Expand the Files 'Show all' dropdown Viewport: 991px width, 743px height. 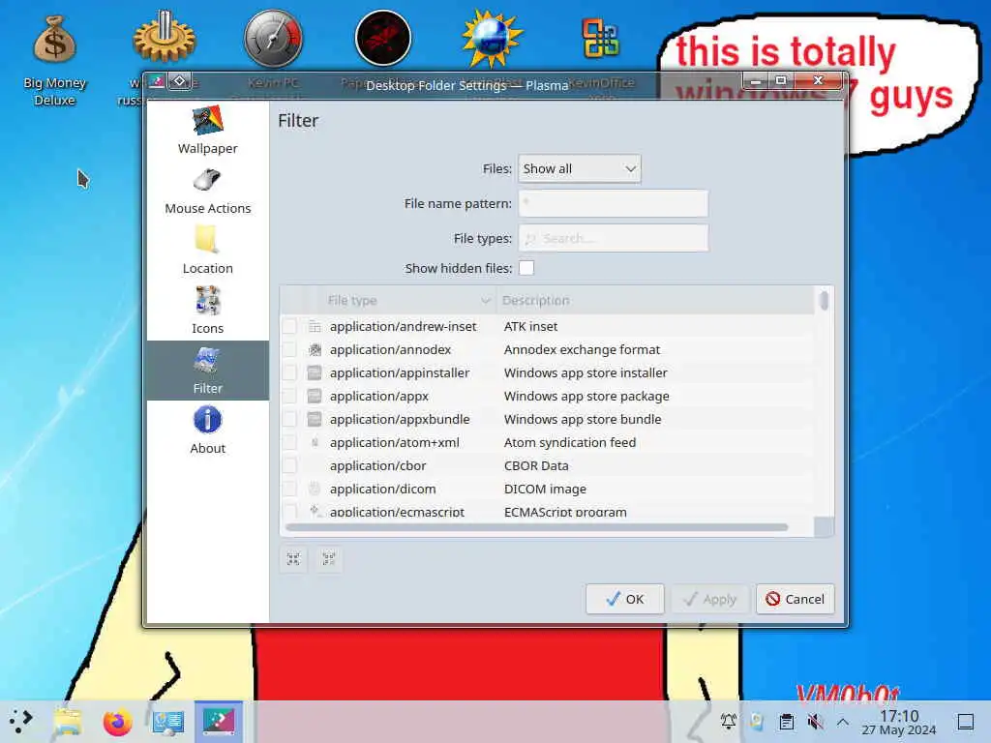580,168
